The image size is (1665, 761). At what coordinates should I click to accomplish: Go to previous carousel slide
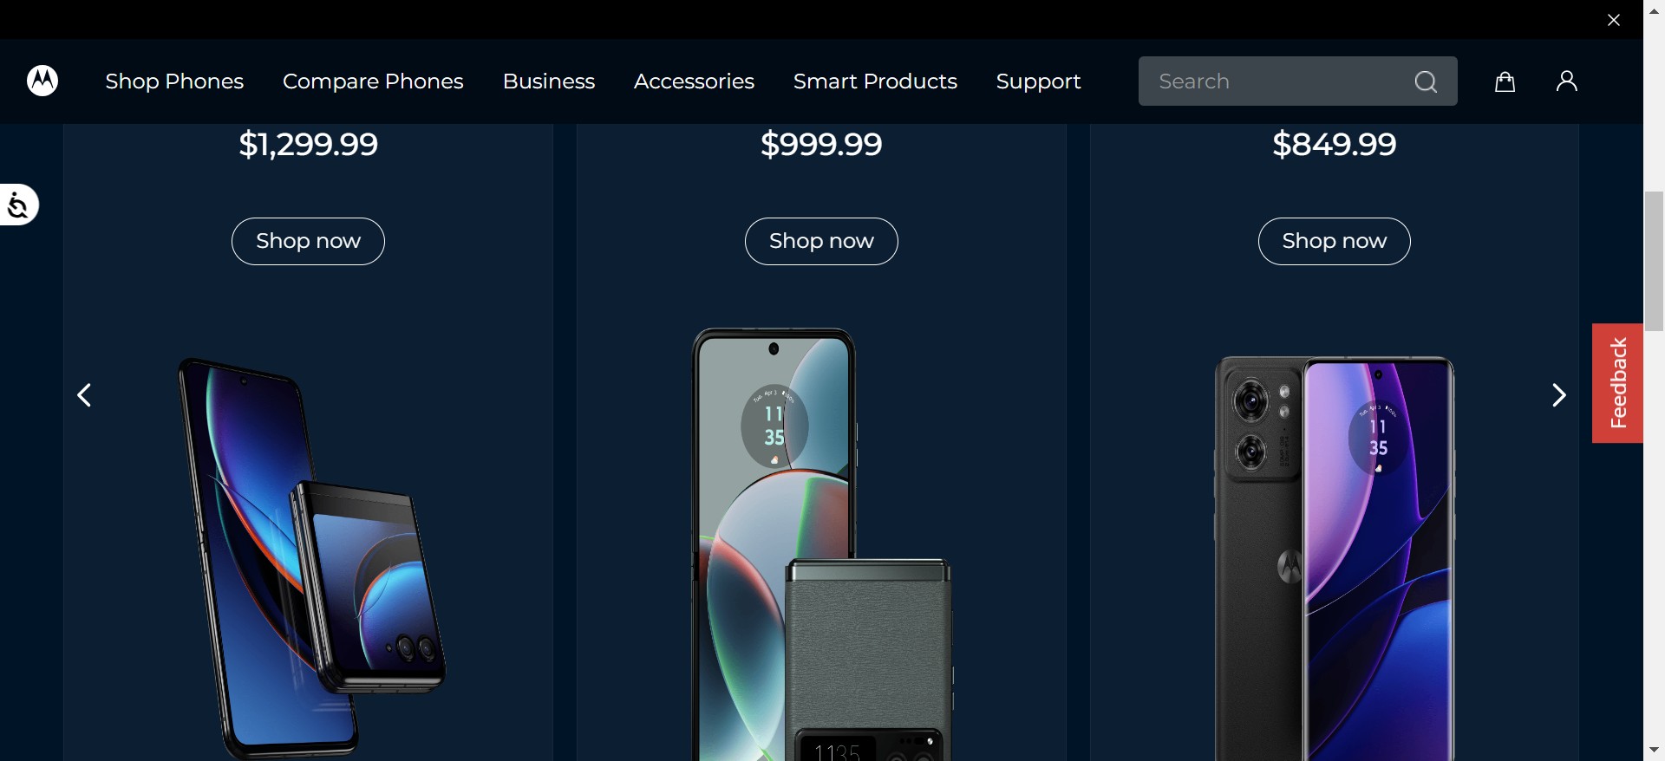coord(84,395)
